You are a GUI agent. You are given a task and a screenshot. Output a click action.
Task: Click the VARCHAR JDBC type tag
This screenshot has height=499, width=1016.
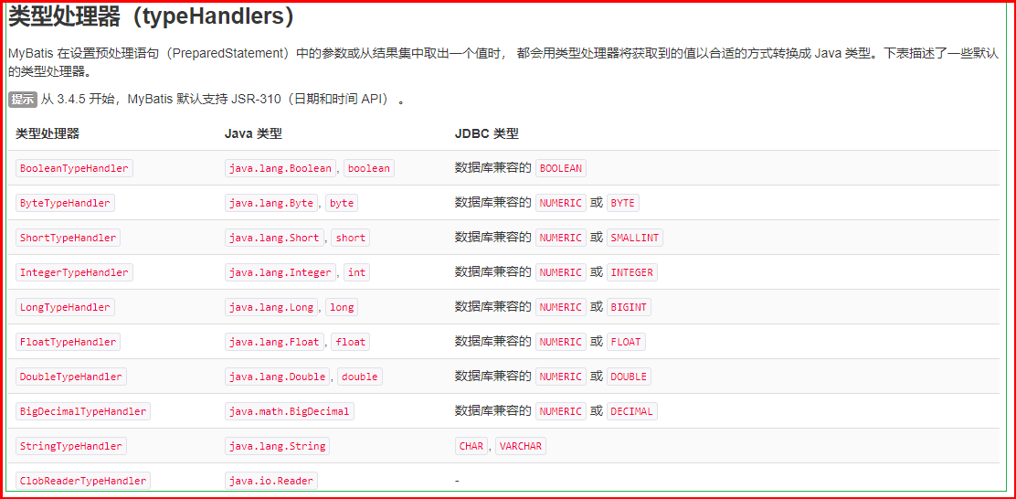pyautogui.click(x=521, y=446)
